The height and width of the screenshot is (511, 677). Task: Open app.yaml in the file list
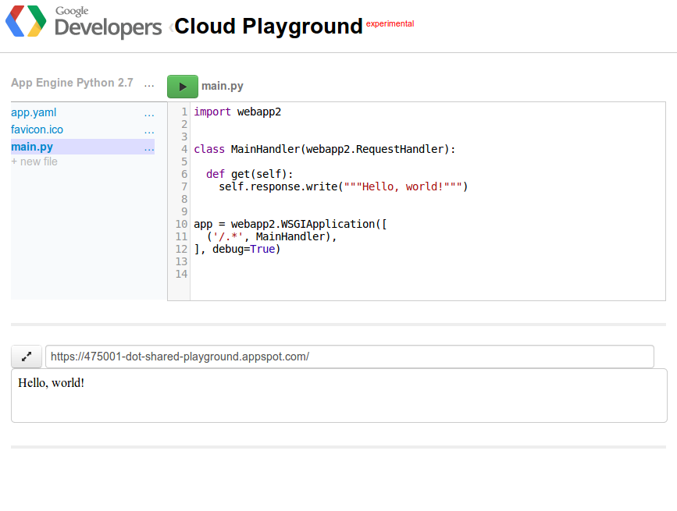[34, 112]
